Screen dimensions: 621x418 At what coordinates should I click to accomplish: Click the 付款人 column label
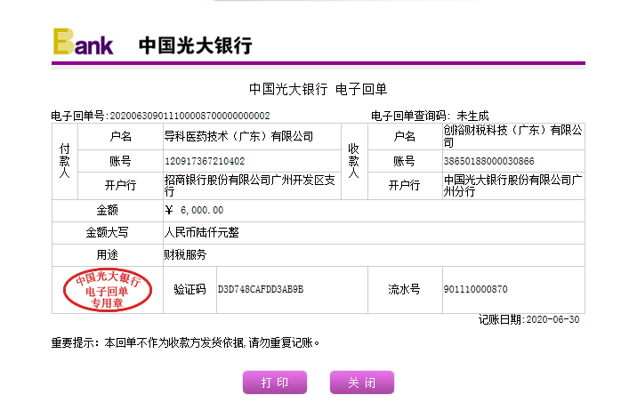coord(65,161)
